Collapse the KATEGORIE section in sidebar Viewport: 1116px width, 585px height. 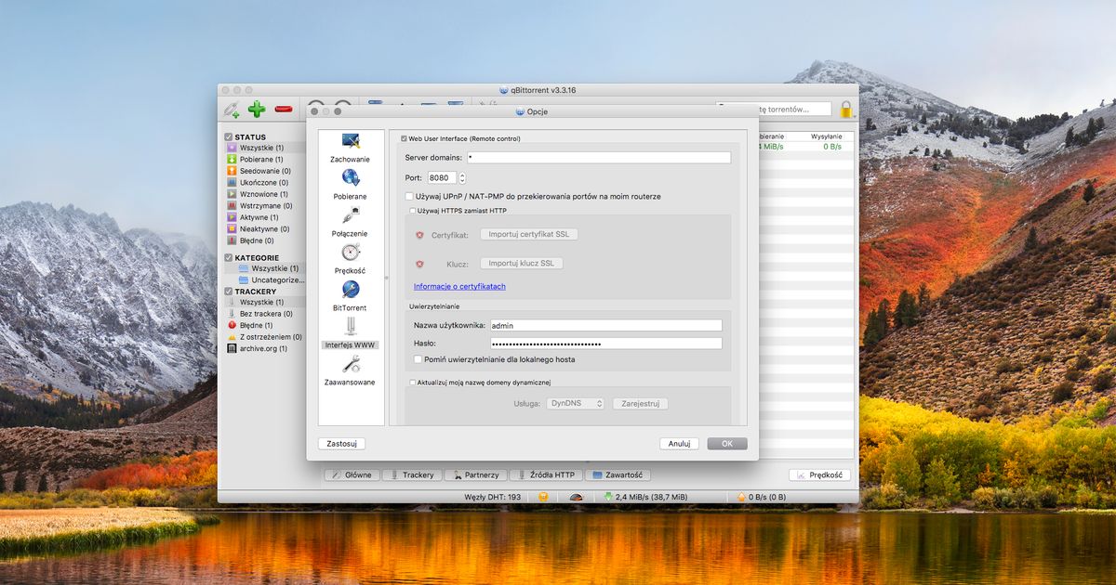coord(228,257)
